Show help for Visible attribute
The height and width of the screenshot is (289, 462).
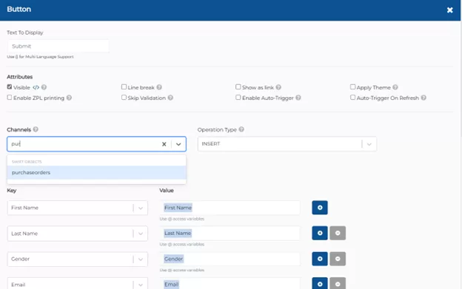click(44, 87)
